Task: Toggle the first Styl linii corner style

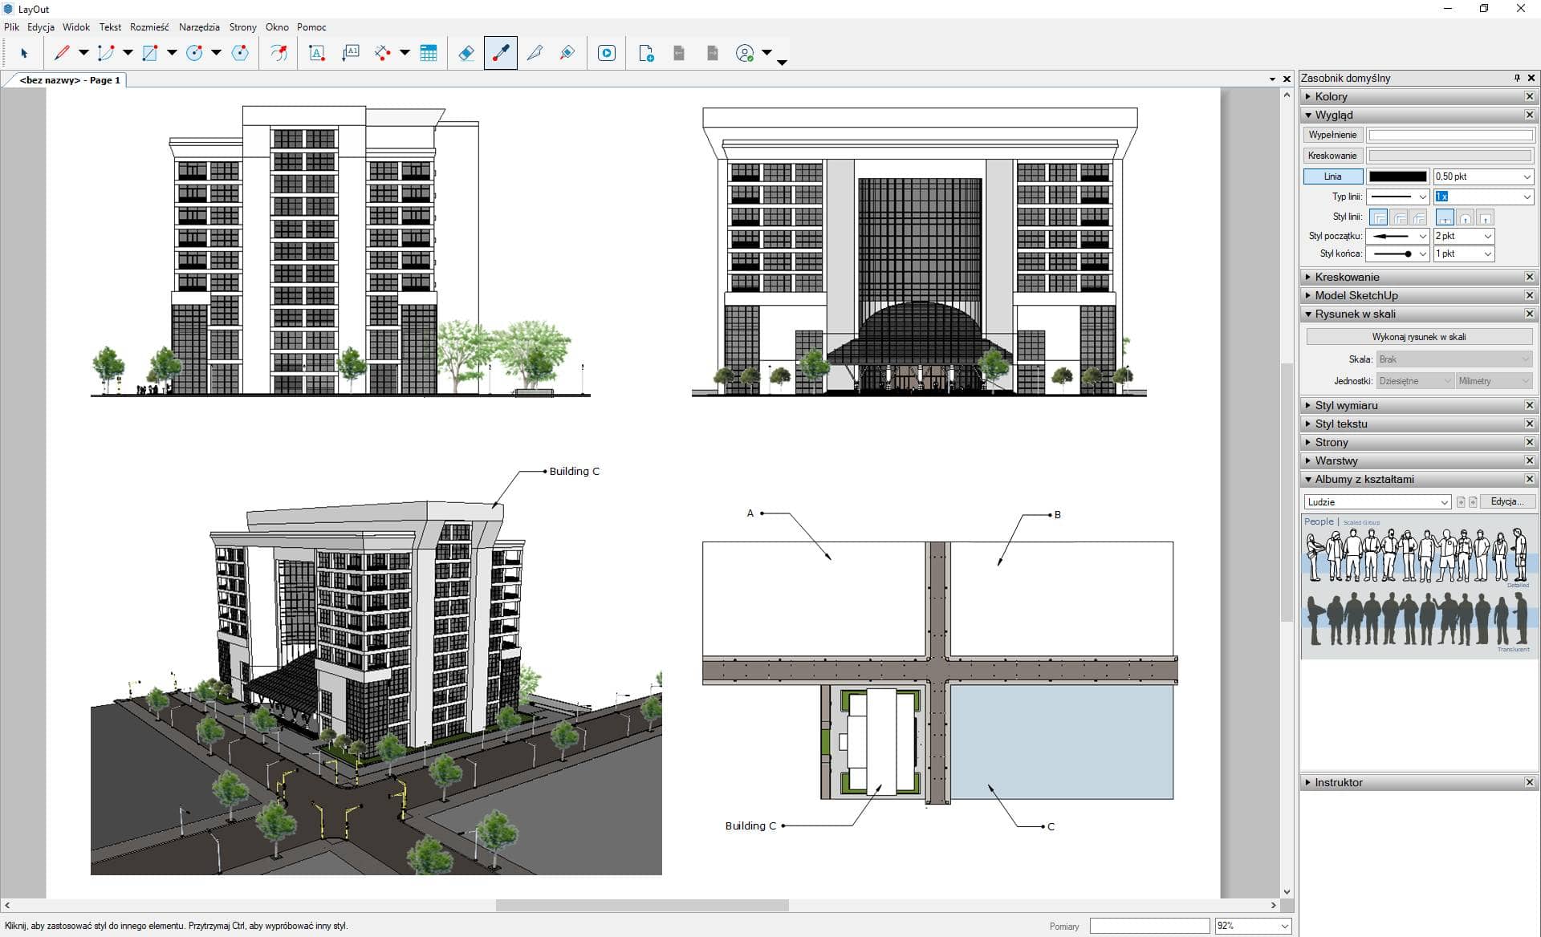Action: pos(1380,217)
